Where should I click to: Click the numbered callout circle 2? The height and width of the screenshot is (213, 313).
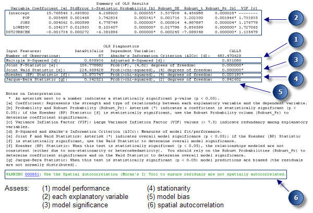297,18
